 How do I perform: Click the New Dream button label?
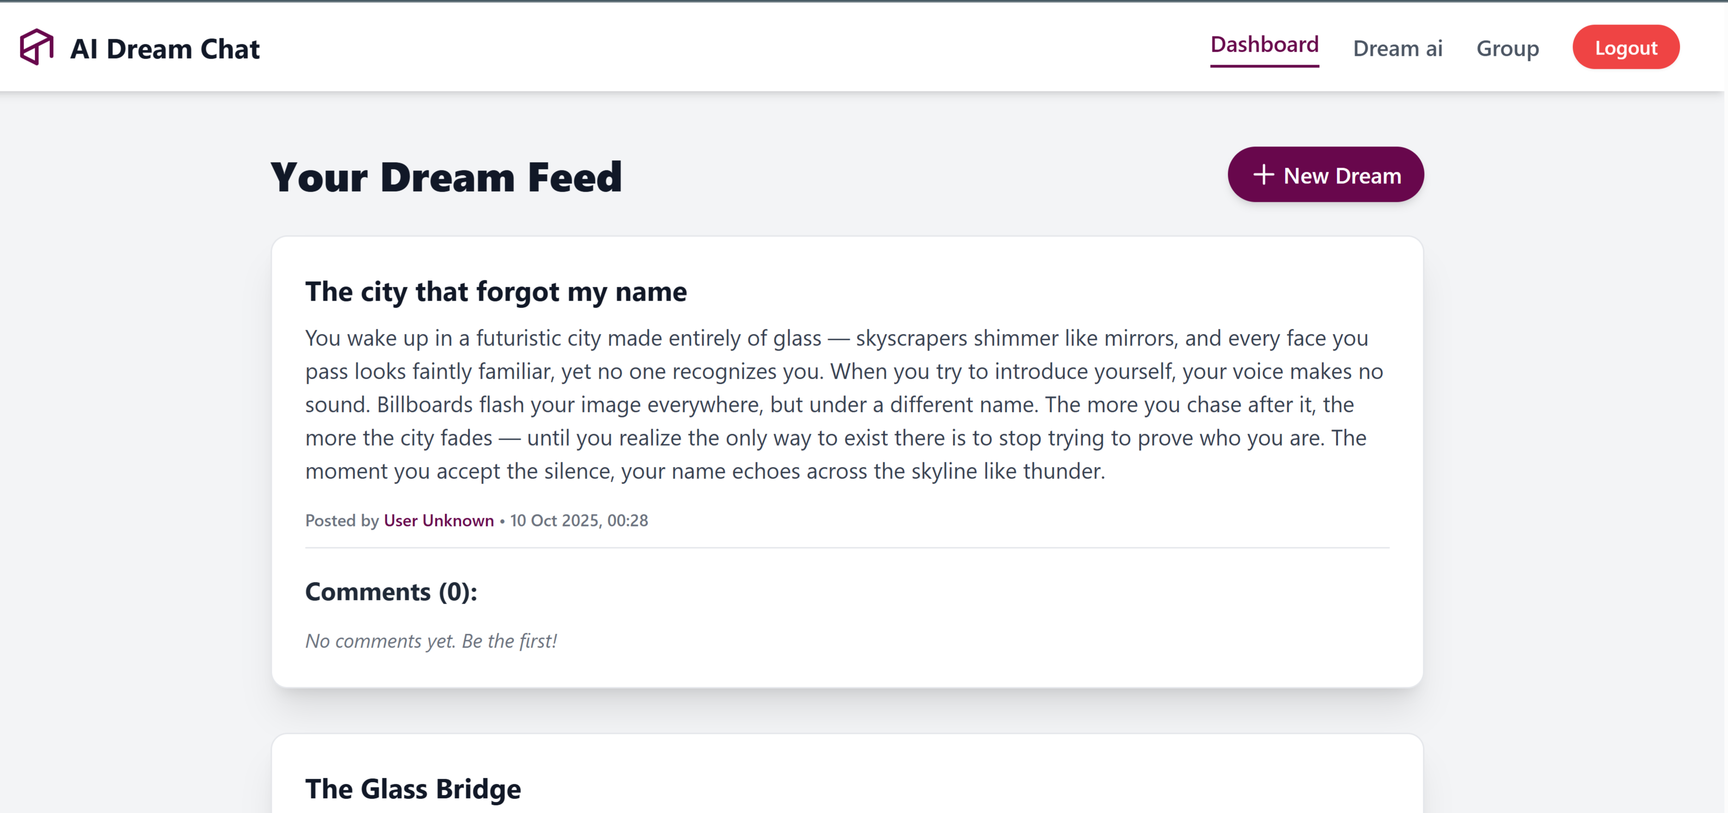[x=1342, y=176]
